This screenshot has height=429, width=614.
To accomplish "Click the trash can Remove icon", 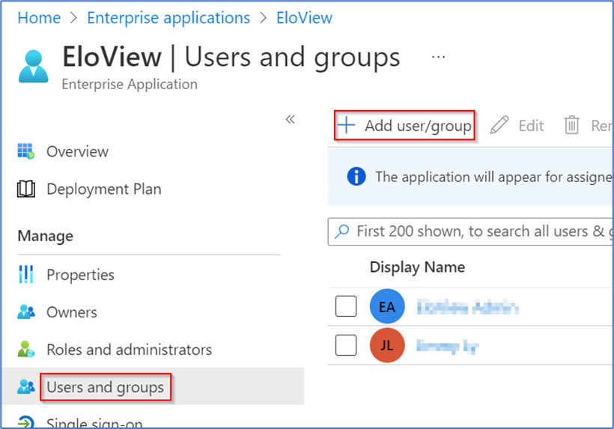I will click(571, 125).
